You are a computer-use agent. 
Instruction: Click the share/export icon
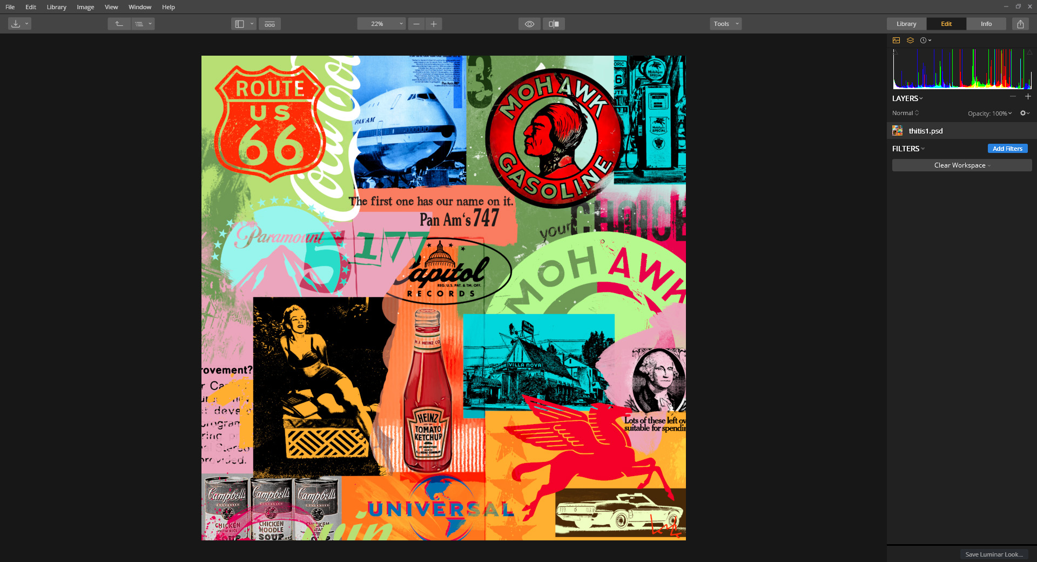pos(1020,24)
